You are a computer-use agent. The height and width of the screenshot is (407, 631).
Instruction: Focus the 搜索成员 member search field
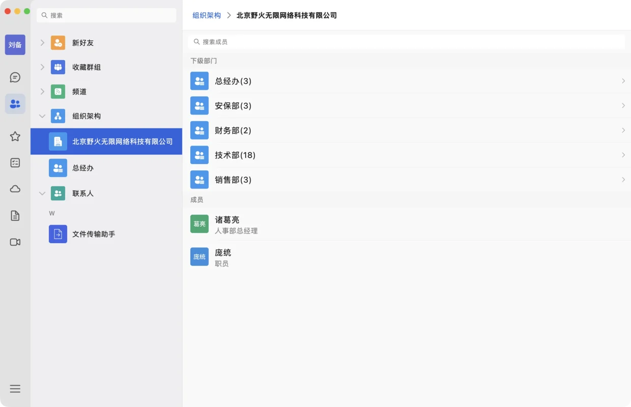click(407, 42)
